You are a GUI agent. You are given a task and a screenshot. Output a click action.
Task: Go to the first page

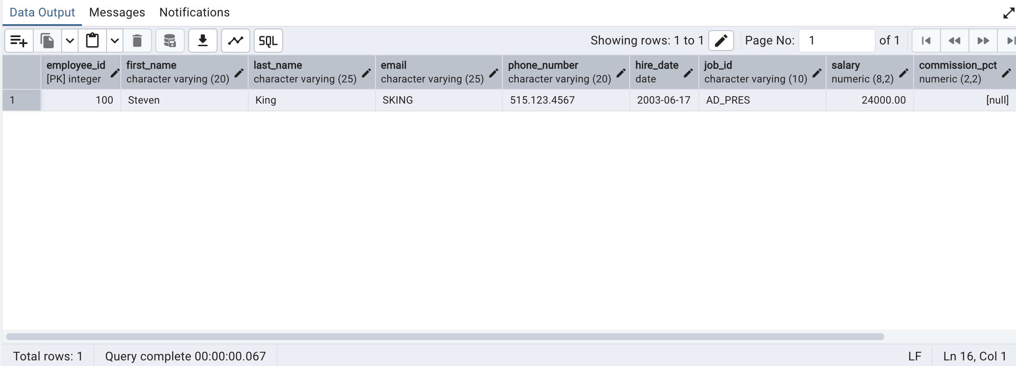click(926, 41)
